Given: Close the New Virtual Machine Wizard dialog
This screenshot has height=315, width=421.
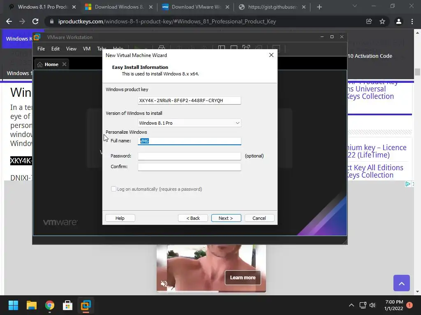Looking at the screenshot, I should pos(271,55).
